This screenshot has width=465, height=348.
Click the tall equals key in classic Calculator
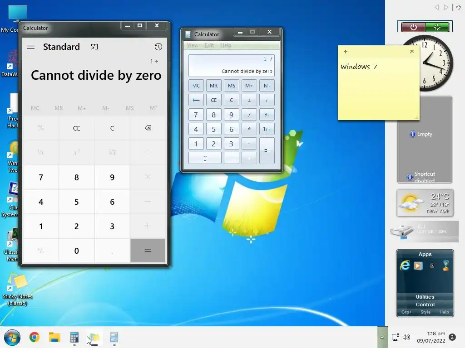pyautogui.click(x=267, y=150)
